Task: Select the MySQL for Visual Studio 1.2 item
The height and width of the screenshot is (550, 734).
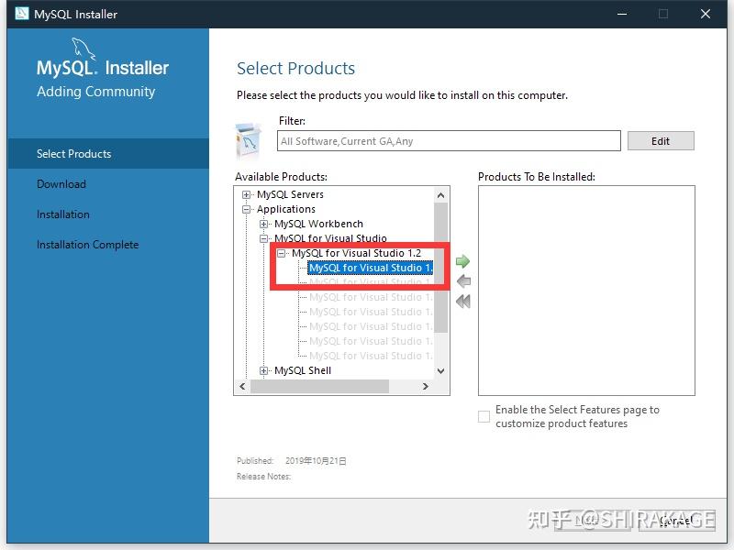Action: (356, 253)
